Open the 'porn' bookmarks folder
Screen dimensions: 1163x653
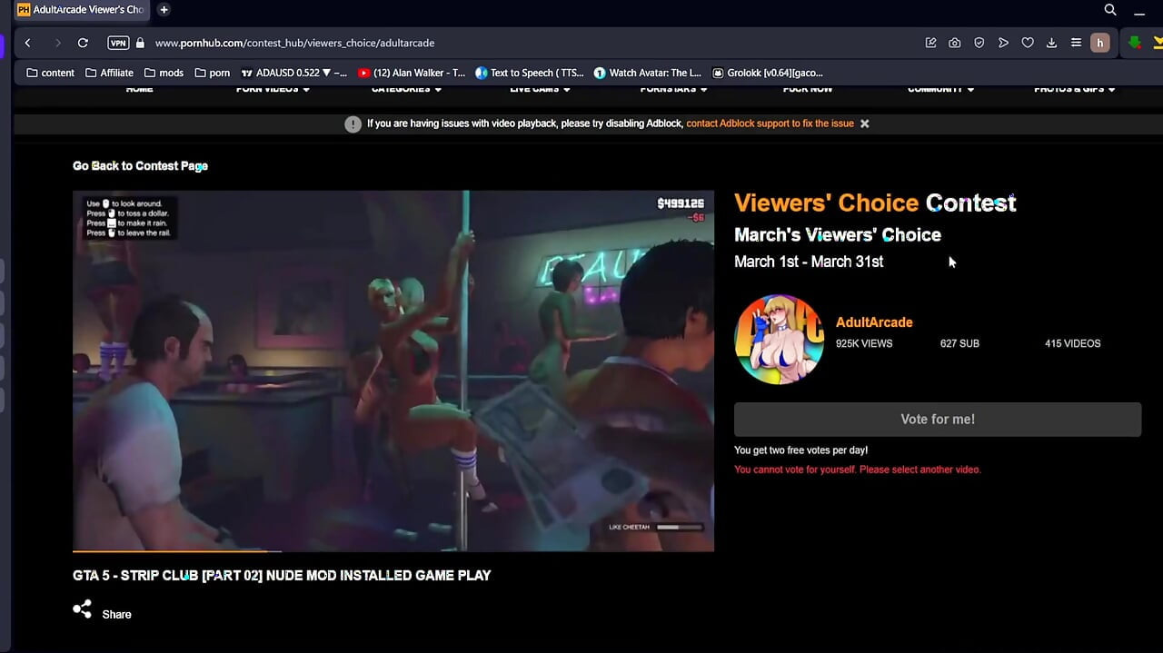pyautogui.click(x=213, y=73)
